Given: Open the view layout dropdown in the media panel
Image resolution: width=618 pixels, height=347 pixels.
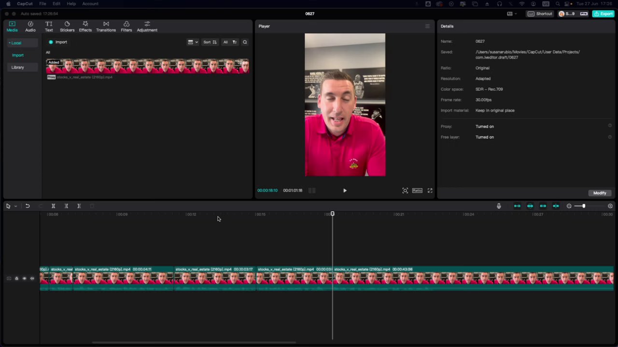Looking at the screenshot, I should [x=192, y=42].
